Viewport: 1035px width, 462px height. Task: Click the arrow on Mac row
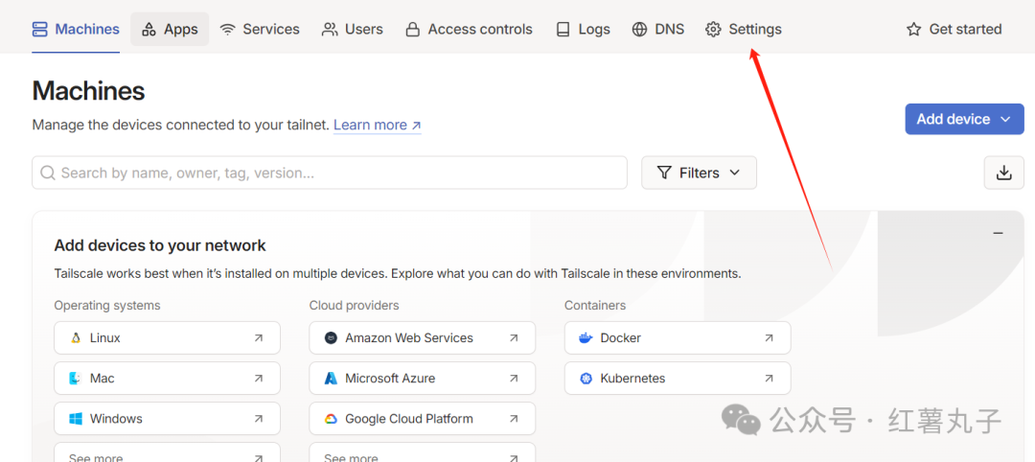coord(258,379)
